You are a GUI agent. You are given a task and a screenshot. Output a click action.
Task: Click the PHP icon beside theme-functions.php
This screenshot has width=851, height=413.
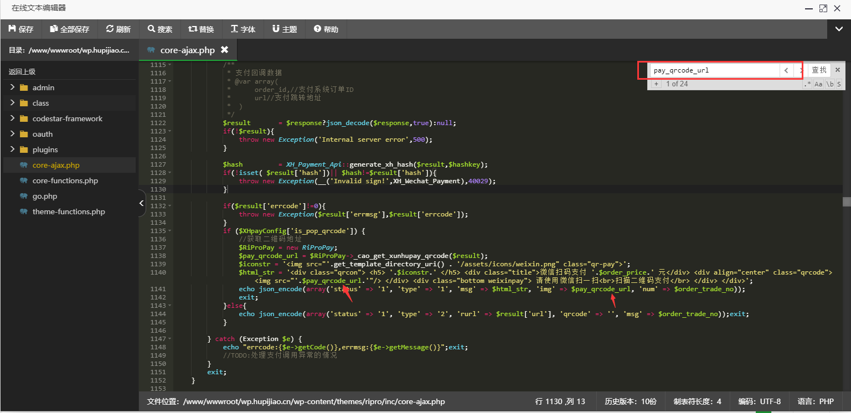(x=23, y=211)
